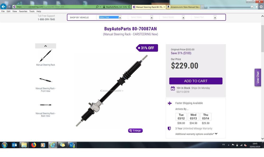
Task: Open browser settings gear icon
Action: [261, 7]
